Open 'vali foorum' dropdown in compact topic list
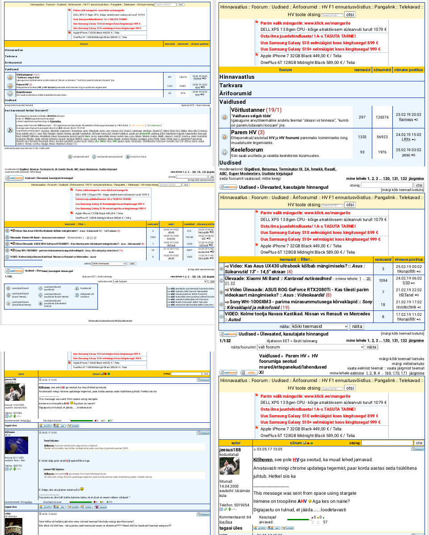The height and width of the screenshot is (535, 429). [160, 281]
